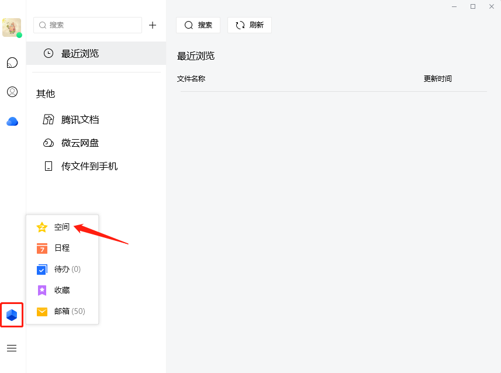Open 日程 calendar from popup menu
This screenshot has height=373, width=501.
61,248
